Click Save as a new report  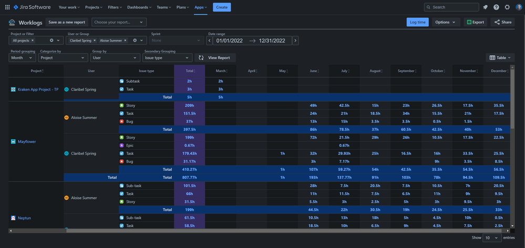pyautogui.click(x=67, y=23)
